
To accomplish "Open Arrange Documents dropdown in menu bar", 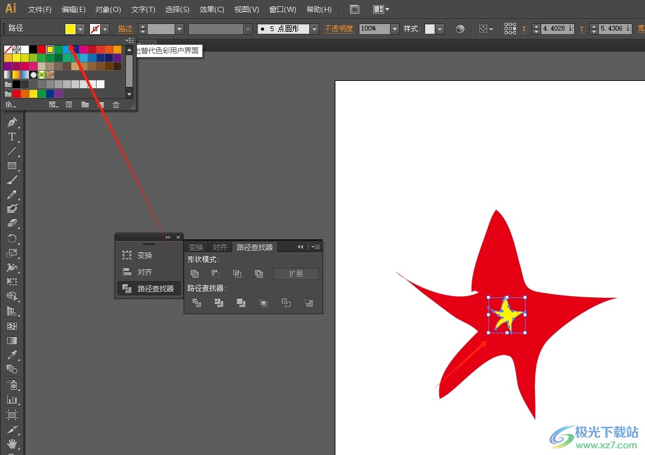I will pos(382,10).
